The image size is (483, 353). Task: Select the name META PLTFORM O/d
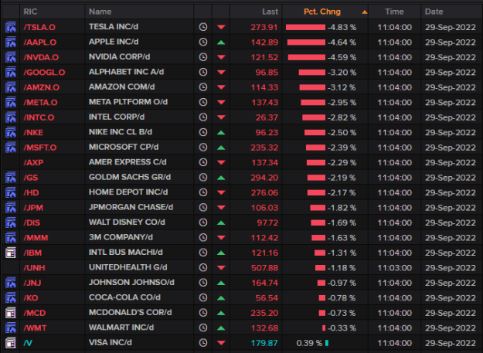[128, 102]
